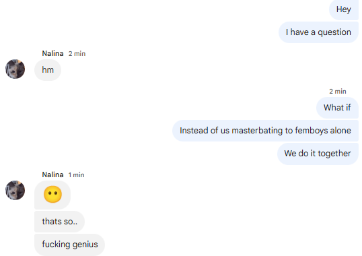Click the 'What if' message bubble
Screen dimensions: 362x256
(337, 108)
